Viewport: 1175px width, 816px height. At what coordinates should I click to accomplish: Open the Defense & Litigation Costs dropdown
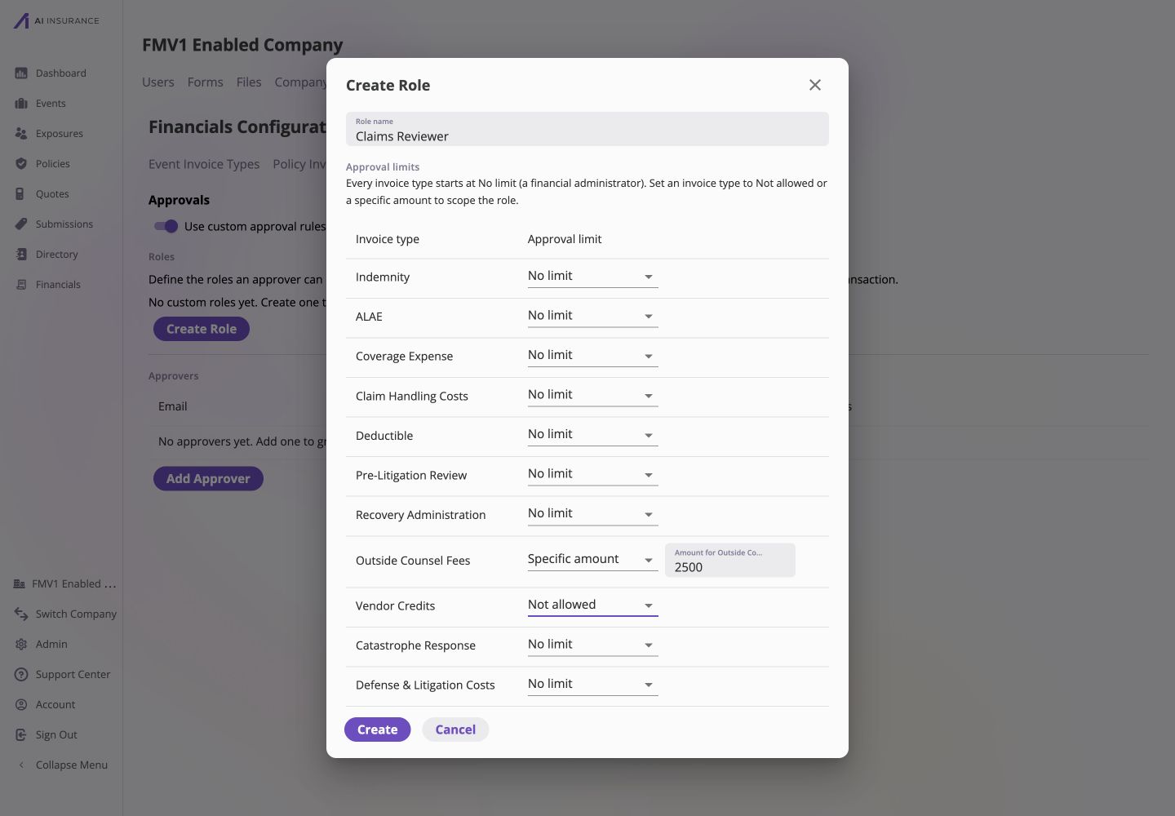592,685
